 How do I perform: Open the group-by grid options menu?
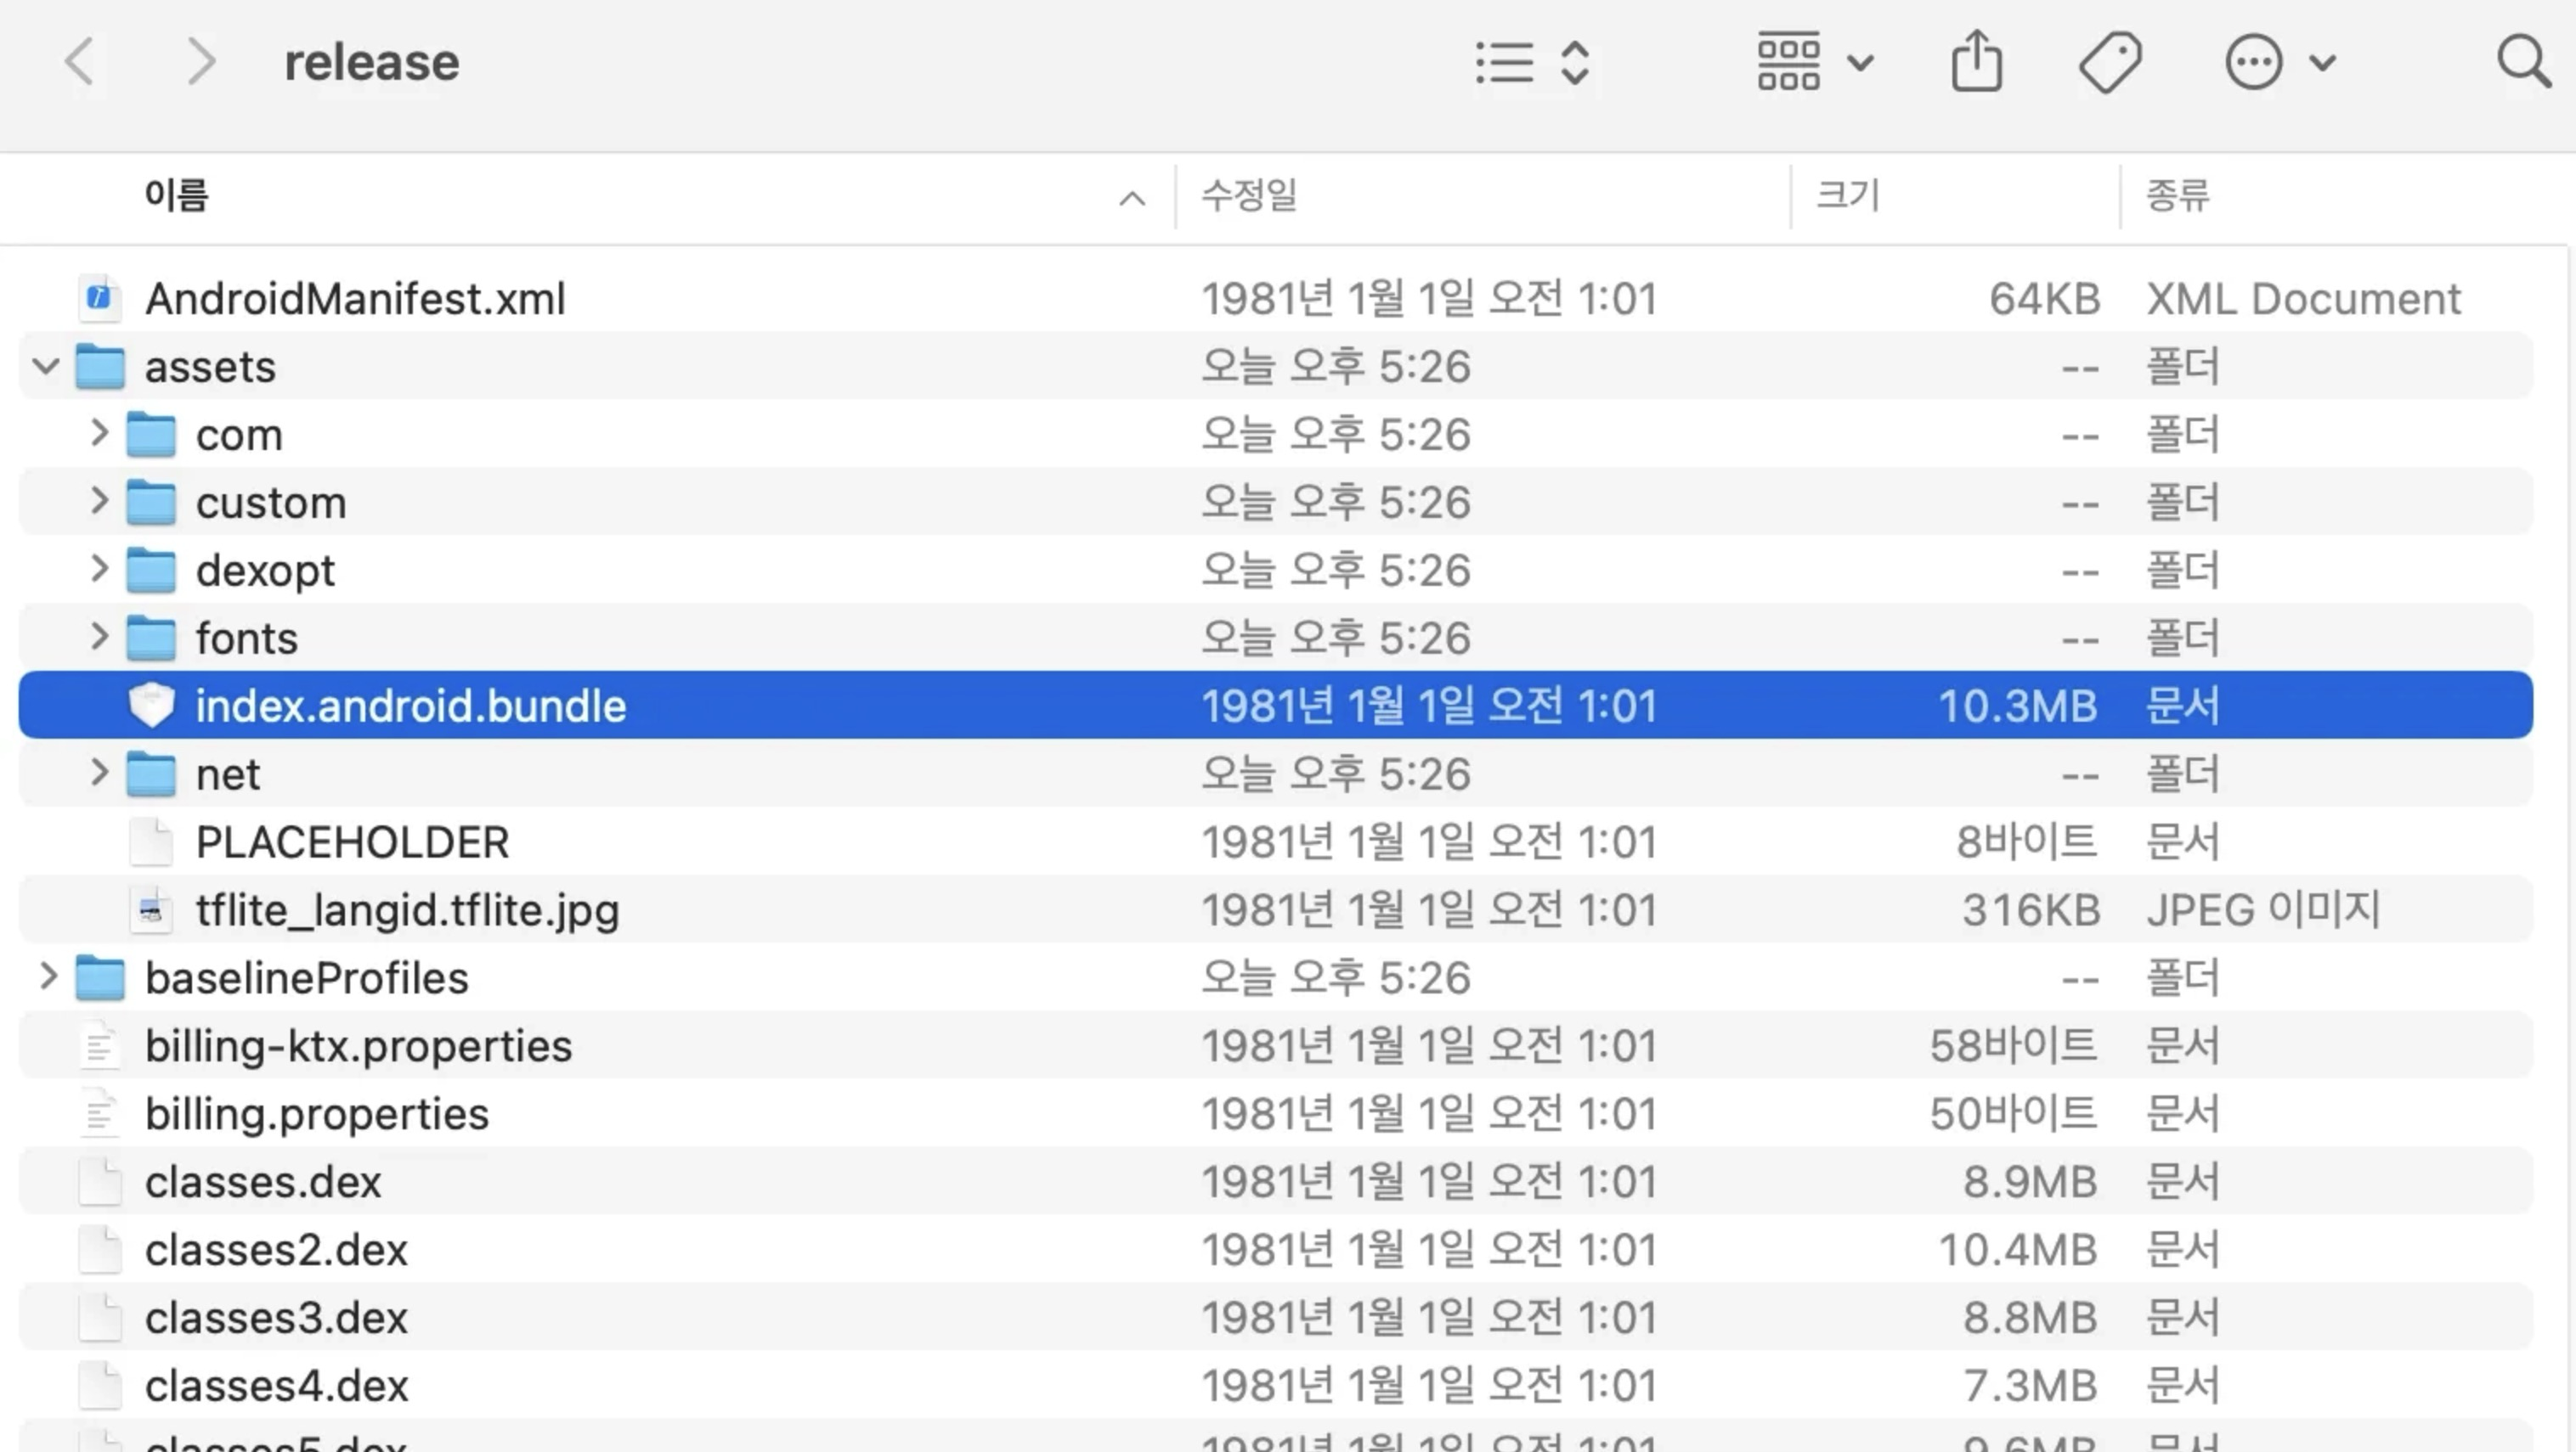tap(1815, 62)
